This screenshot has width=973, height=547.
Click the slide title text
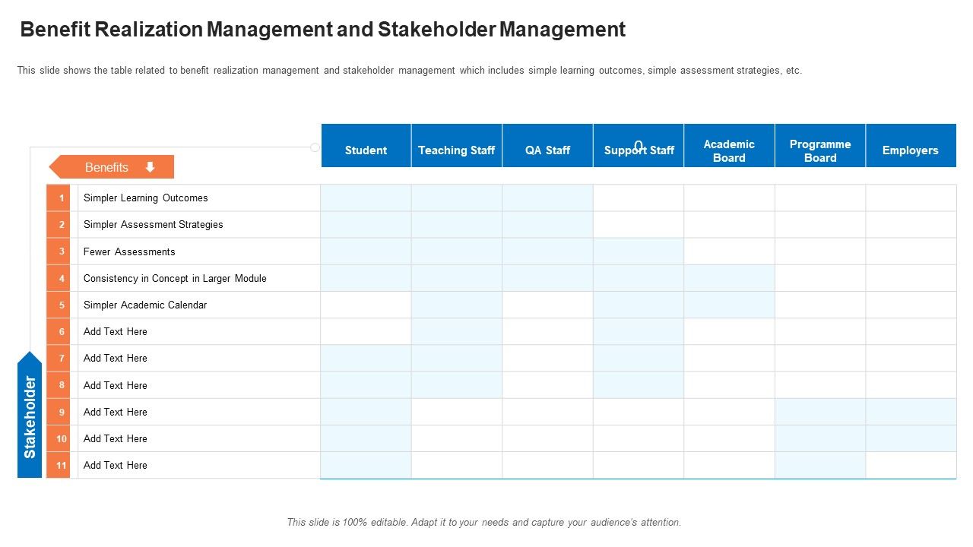point(323,30)
